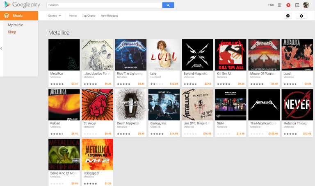Collapse the sidebar using left chevron
The width and height of the screenshot is (315, 186).
pyautogui.click(x=1, y=49)
